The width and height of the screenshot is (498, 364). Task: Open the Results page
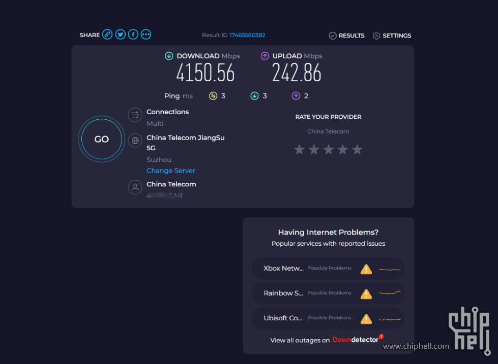tap(346, 36)
